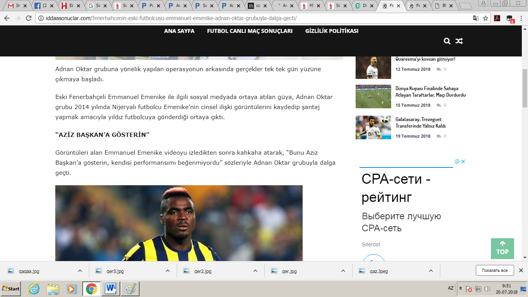Click the shuffle random post icon
This screenshot has width=528, height=297.
[x=459, y=41]
